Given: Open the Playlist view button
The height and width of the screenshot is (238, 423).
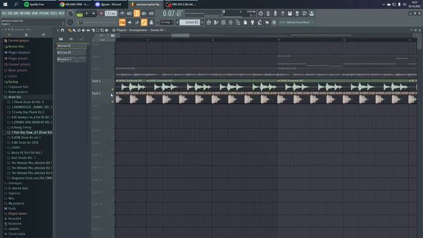Looking at the screenshot, I should tap(122, 22).
